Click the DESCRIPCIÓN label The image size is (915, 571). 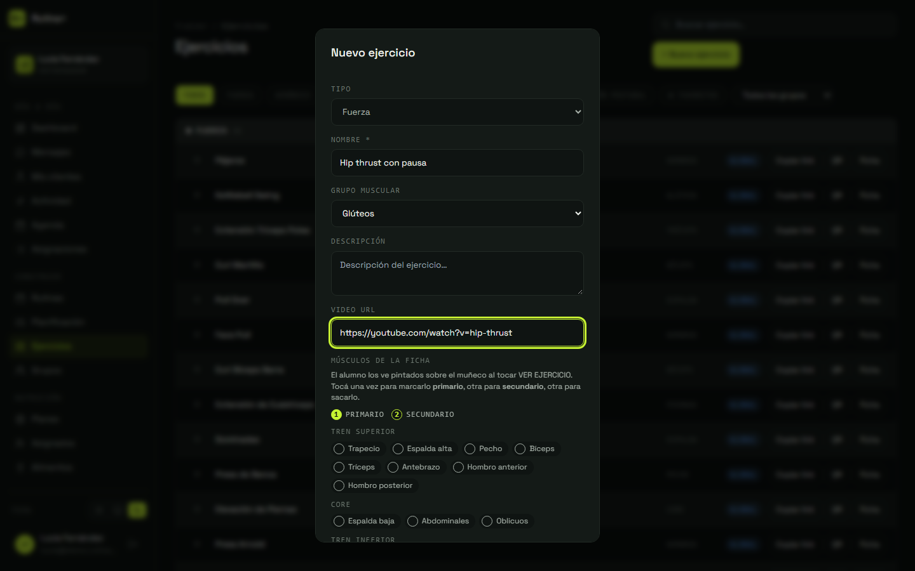pos(358,241)
